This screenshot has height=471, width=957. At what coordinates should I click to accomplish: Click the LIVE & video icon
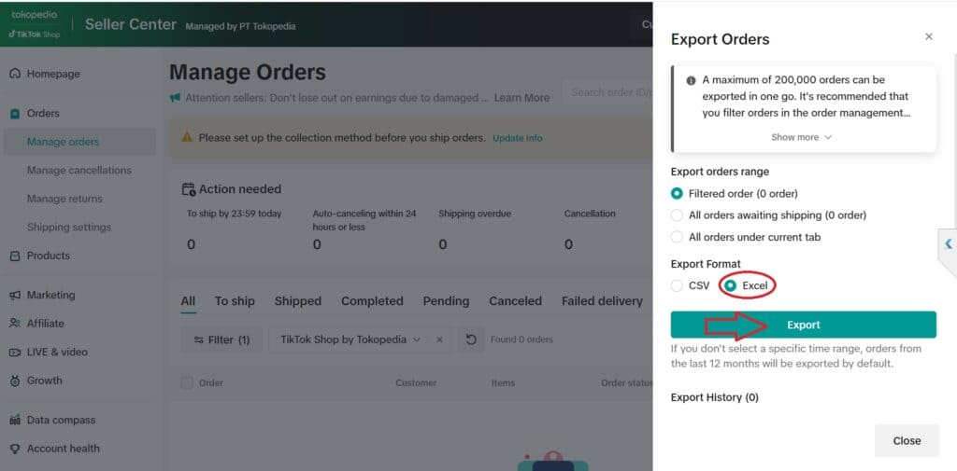point(15,353)
